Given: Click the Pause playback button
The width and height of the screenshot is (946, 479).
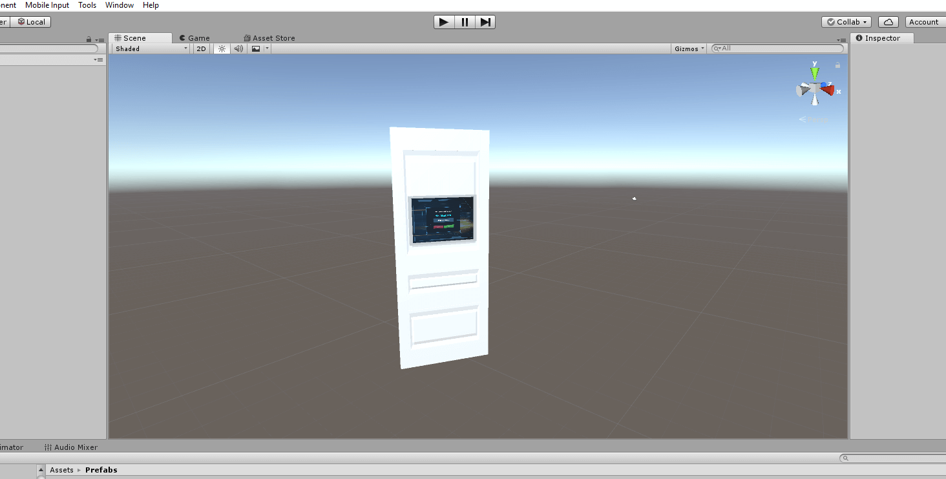Looking at the screenshot, I should tap(465, 21).
